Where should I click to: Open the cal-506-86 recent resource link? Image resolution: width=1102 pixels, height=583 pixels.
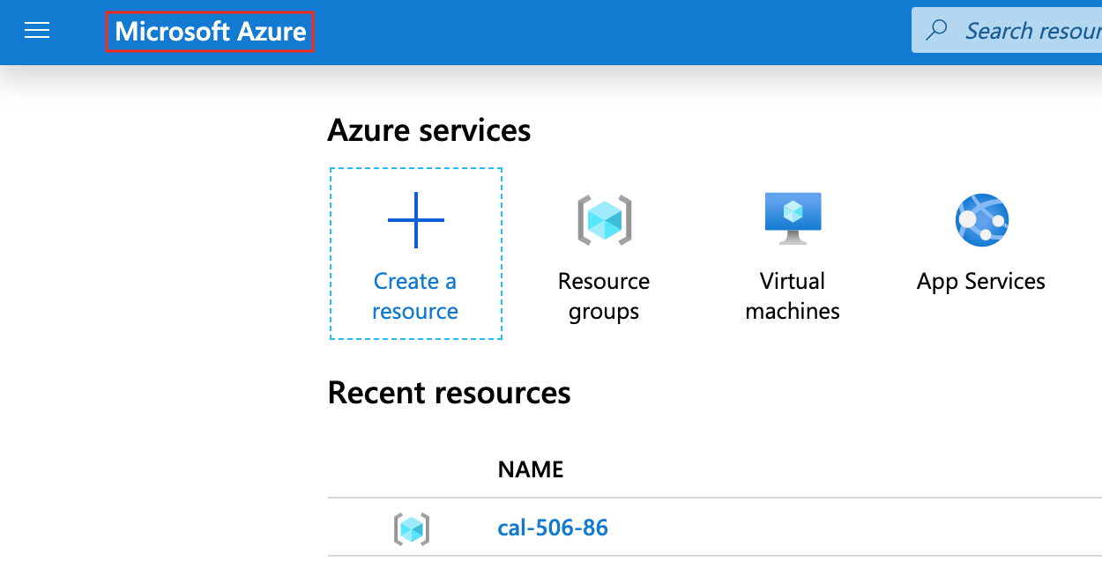click(553, 528)
